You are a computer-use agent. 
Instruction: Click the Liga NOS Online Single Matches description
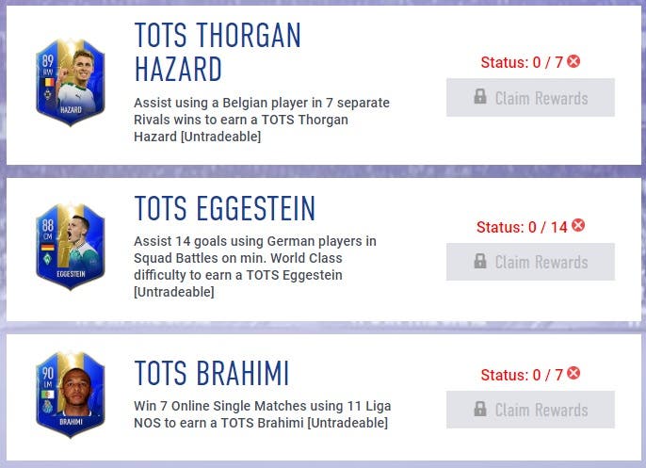(263, 414)
